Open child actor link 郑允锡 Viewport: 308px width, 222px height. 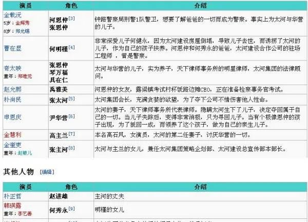tap(23, 31)
